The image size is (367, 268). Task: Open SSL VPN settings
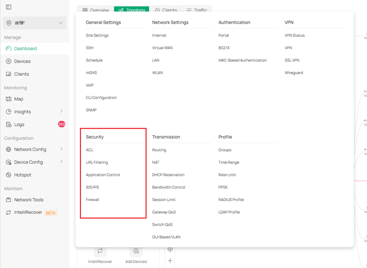click(292, 60)
